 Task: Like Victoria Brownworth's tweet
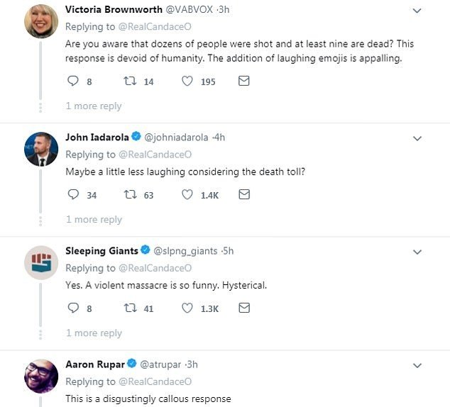187,82
